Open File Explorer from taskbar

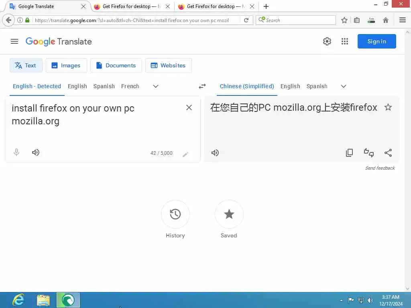click(43, 300)
